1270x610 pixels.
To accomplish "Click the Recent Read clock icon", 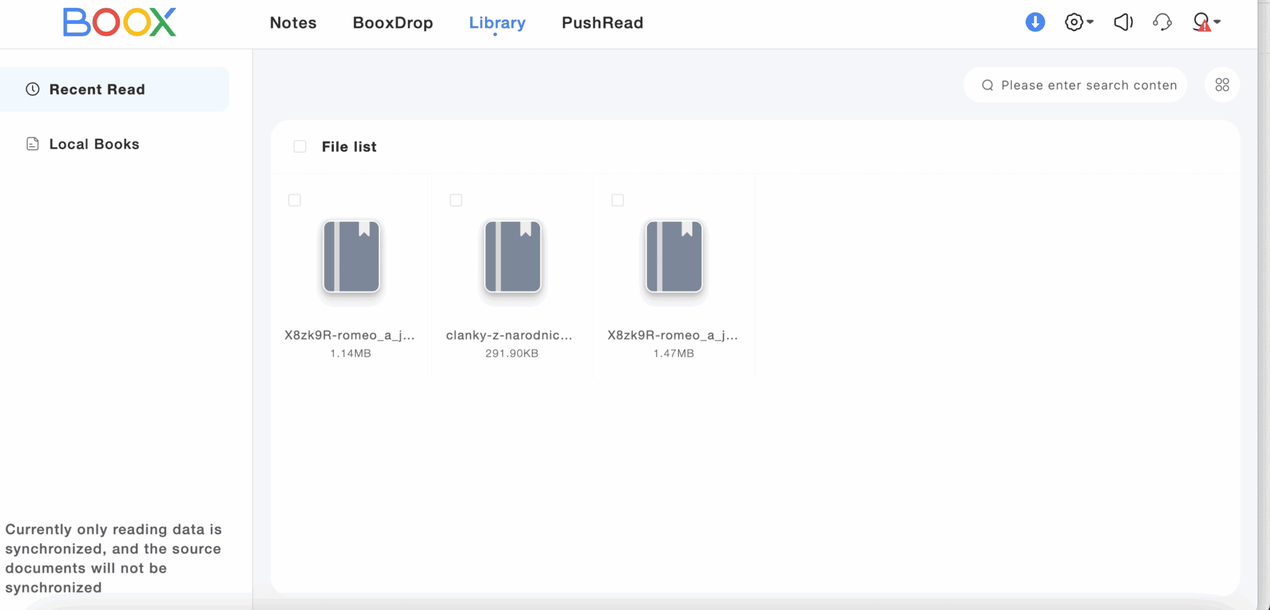I will coord(33,89).
